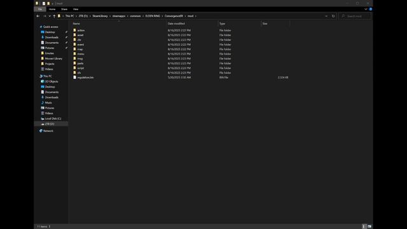Open address bar history dropdown
Image resolution: width=407 pixels, height=229 pixels.
(326, 16)
